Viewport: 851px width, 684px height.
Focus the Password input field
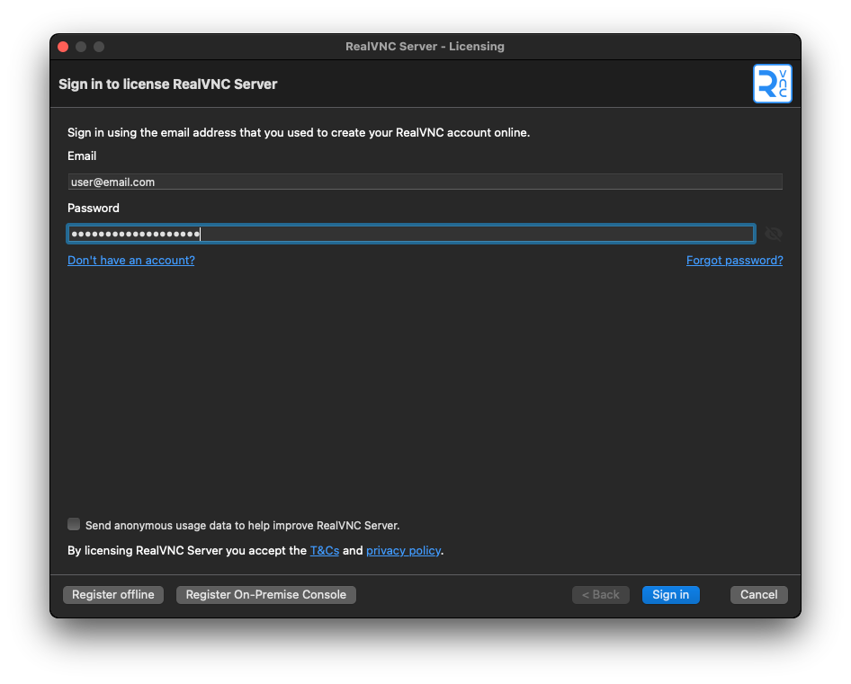(x=410, y=234)
